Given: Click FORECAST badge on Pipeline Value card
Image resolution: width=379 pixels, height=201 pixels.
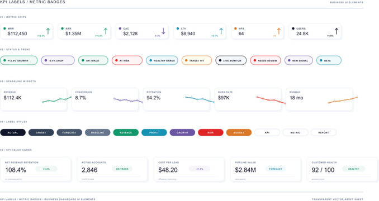Looking at the screenshot, I should coord(276,169).
